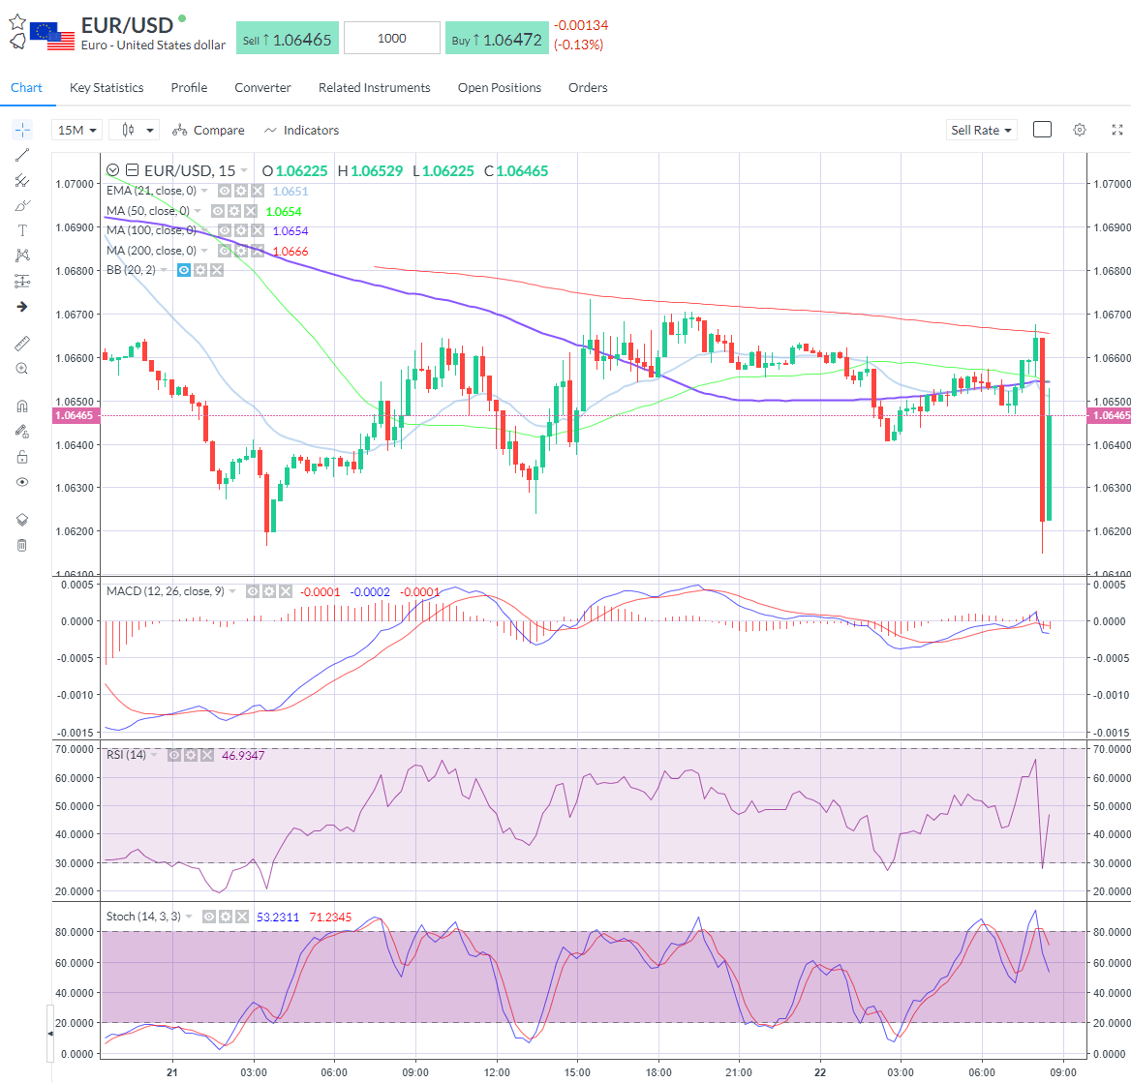The width and height of the screenshot is (1131, 1083).
Task: Expand MACD (12, 26, close, 9) dropdown arrow
Action: tap(232, 591)
